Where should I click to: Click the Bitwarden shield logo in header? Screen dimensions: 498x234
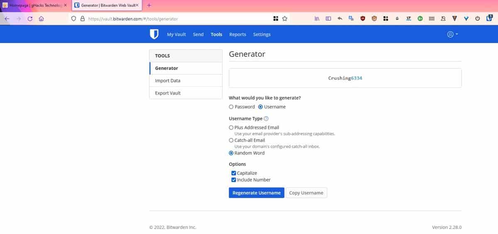pyautogui.click(x=154, y=34)
